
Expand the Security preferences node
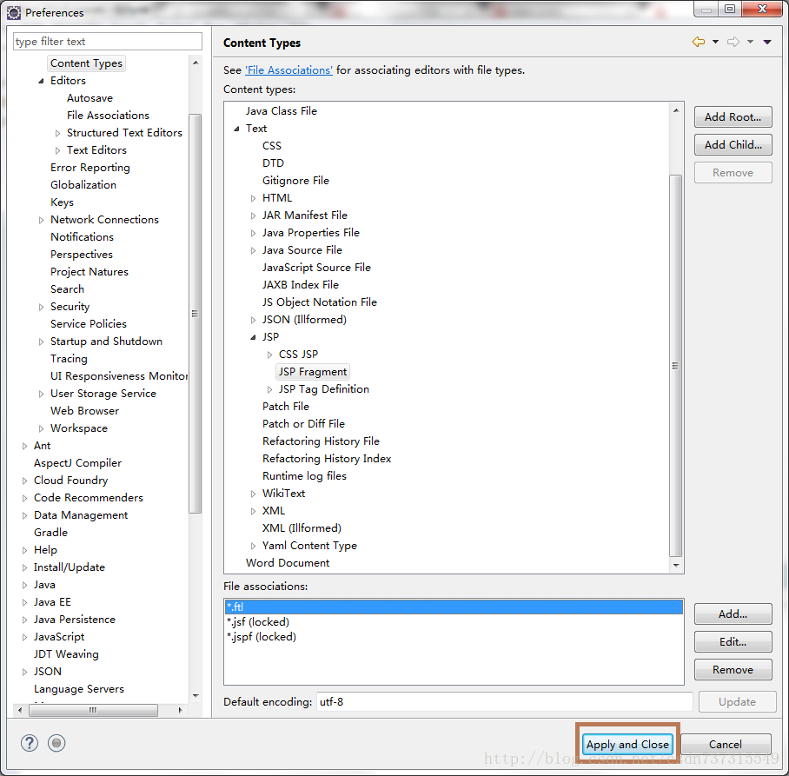point(41,307)
